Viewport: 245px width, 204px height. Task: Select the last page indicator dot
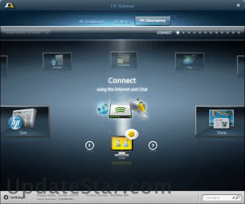(x=239, y=33)
